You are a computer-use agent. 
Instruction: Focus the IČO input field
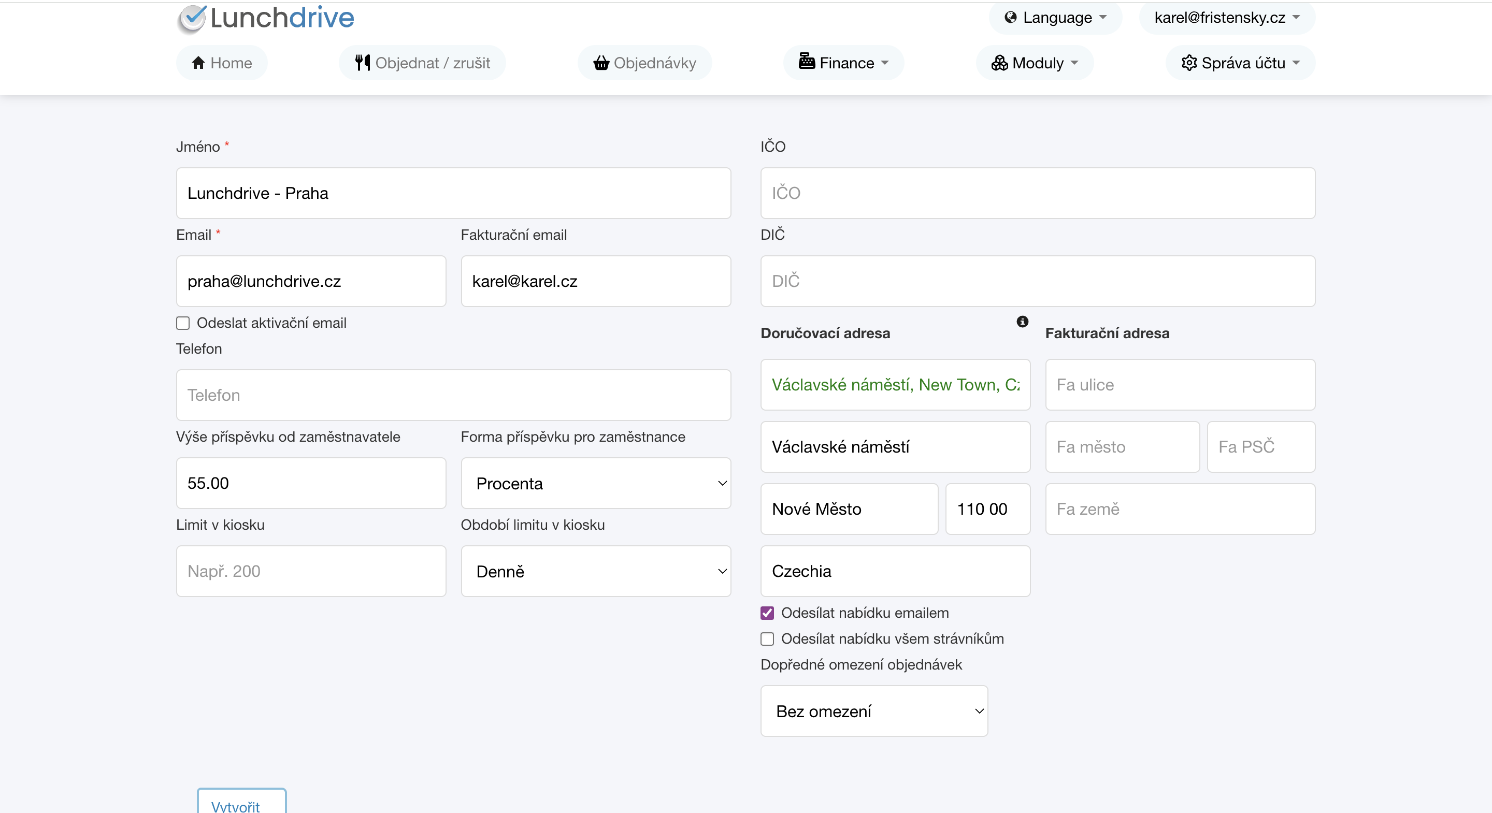pyautogui.click(x=1037, y=193)
